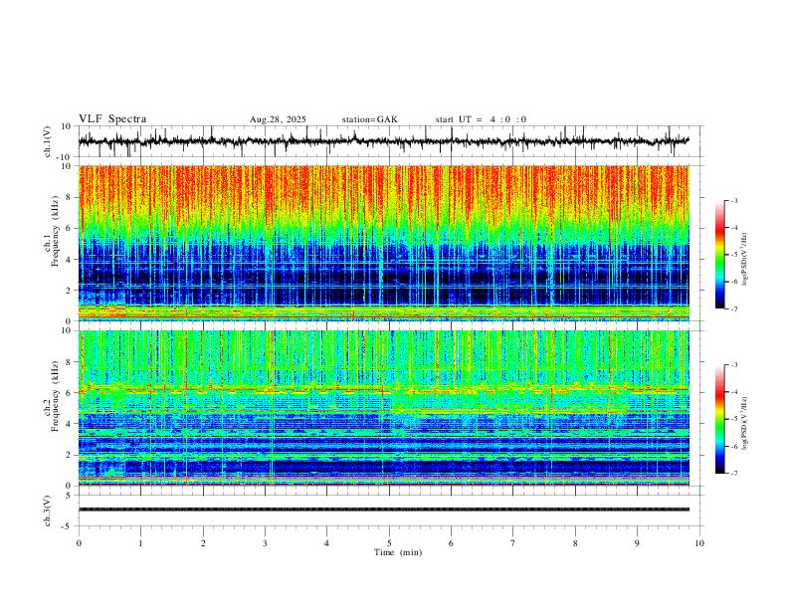788x609 pixels.
Task: Click the "VLF Spectra" plot title
Action: click(x=112, y=119)
